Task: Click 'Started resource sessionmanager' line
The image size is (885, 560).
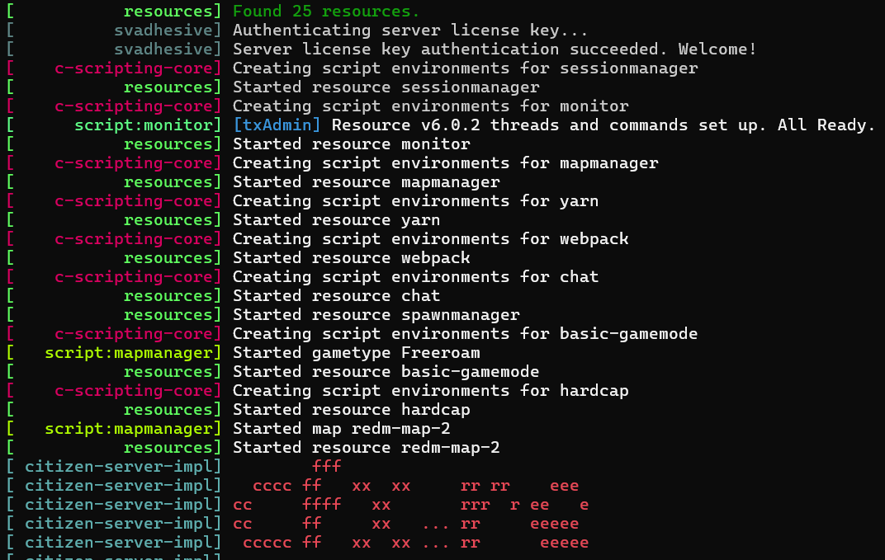Action: coord(386,87)
